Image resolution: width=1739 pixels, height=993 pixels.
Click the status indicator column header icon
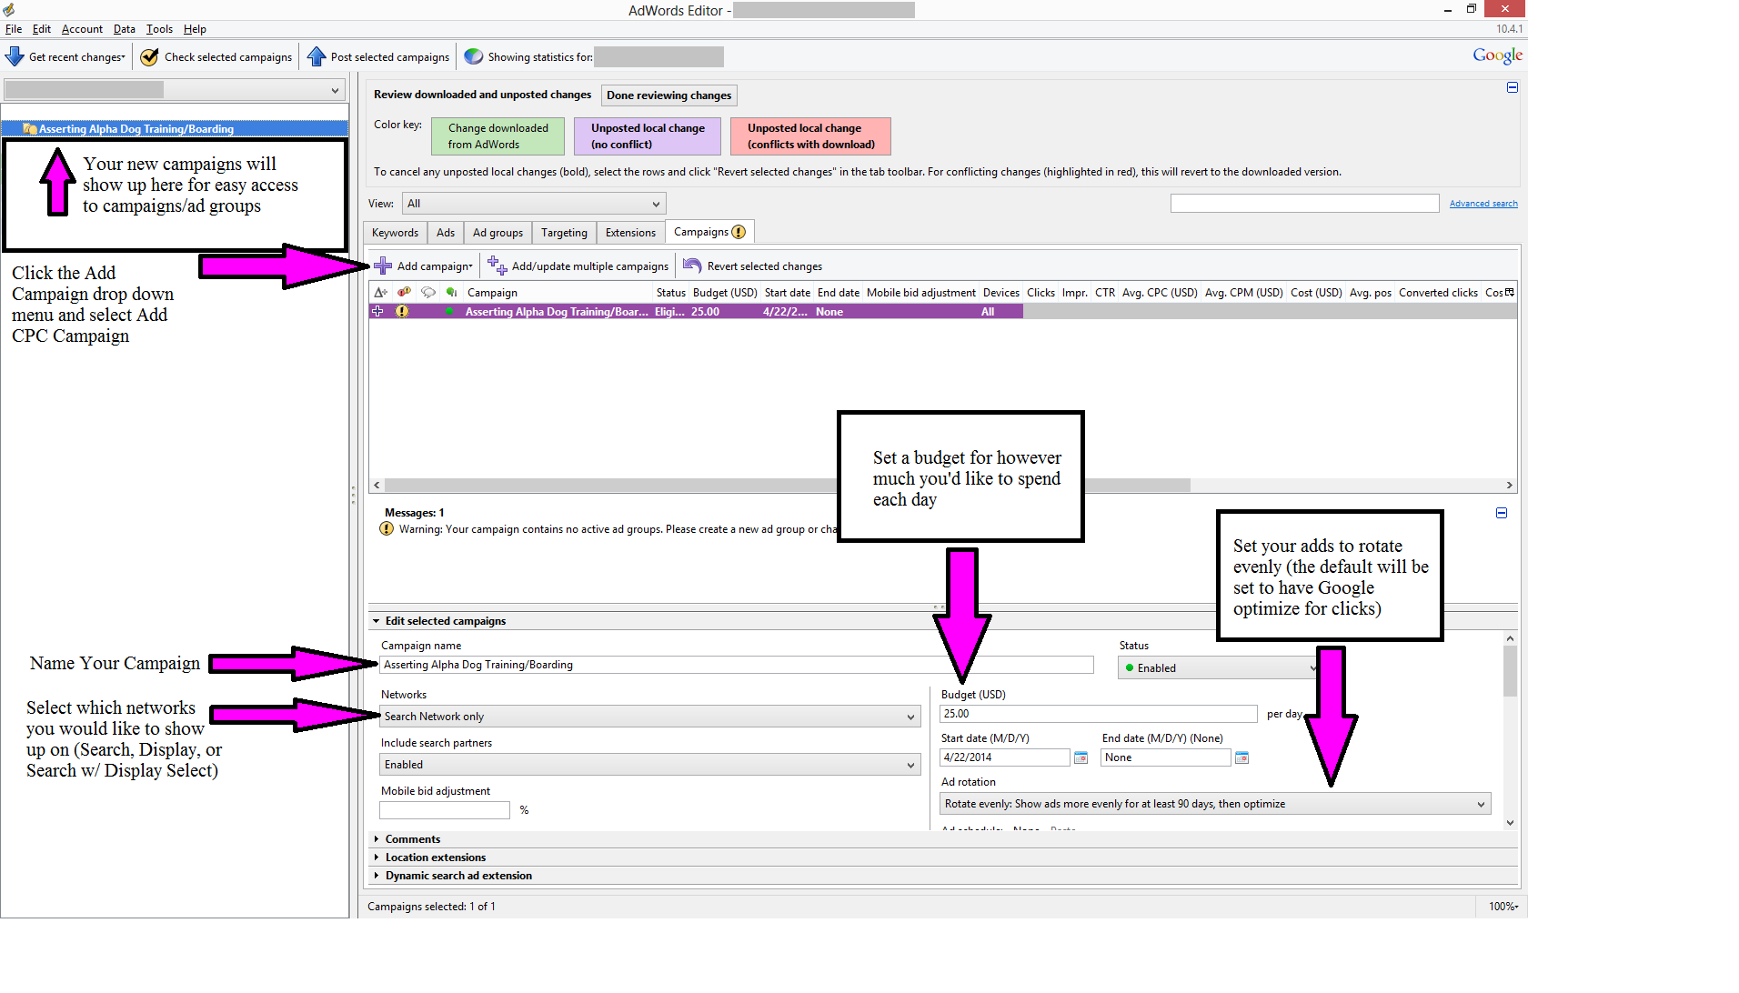[x=451, y=292]
